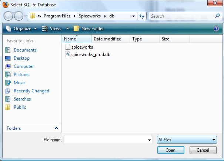Select Spiceworks in the address path
The width and height of the screenshot is (224, 161).
pyautogui.click(x=90, y=16)
